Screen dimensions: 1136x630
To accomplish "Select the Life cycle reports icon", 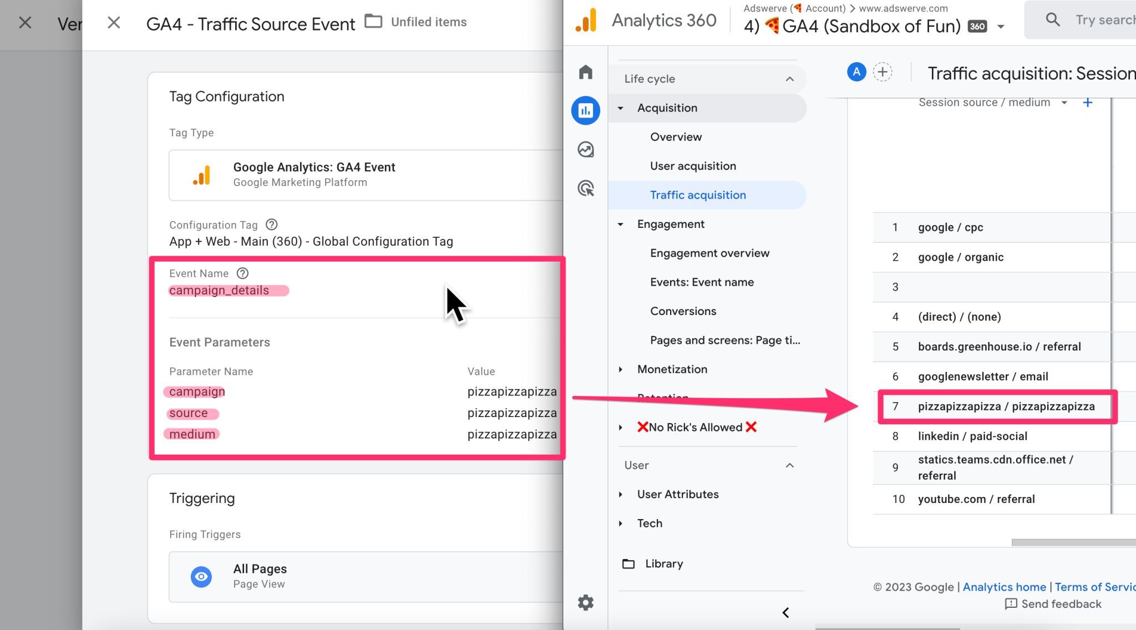I will [x=586, y=109].
